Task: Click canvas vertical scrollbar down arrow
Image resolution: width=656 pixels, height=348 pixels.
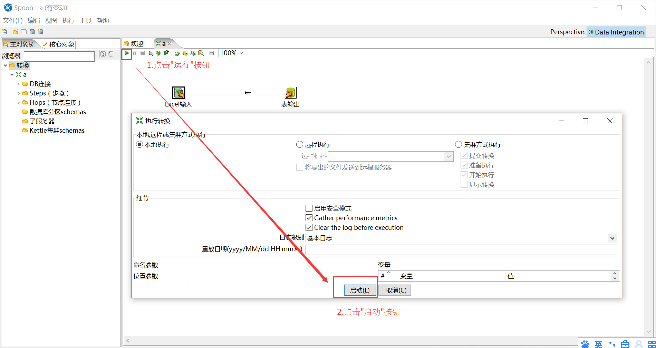Action: 648,331
